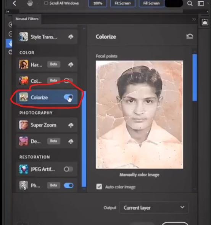This screenshot has height=225, width=211.
Task: Toggle Scroll All Windows checkbox
Action: click(x=46, y=3)
